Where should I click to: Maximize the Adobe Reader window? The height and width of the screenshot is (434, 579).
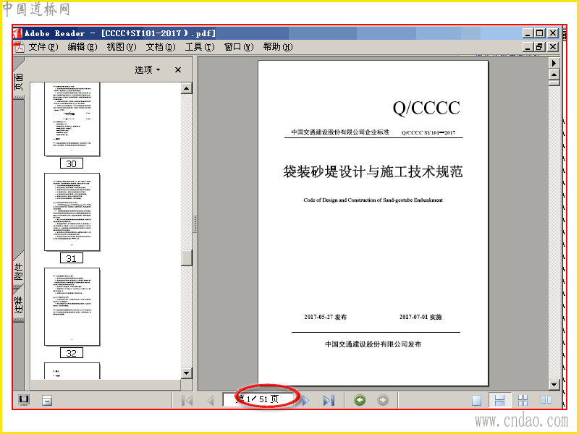pos(539,33)
